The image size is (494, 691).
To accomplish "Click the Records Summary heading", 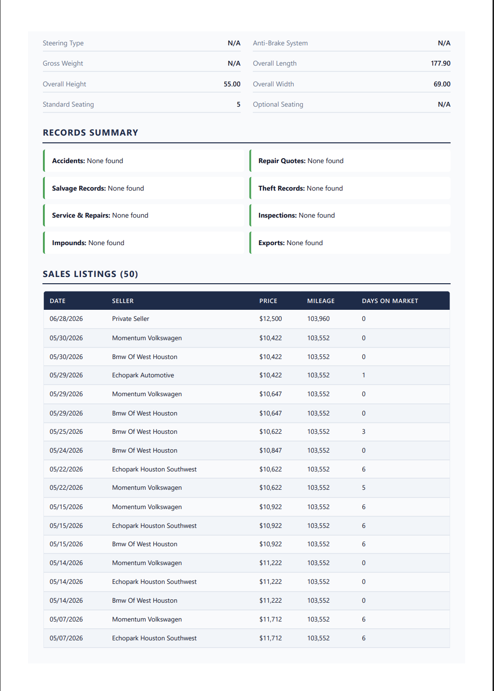I will click(x=90, y=133).
